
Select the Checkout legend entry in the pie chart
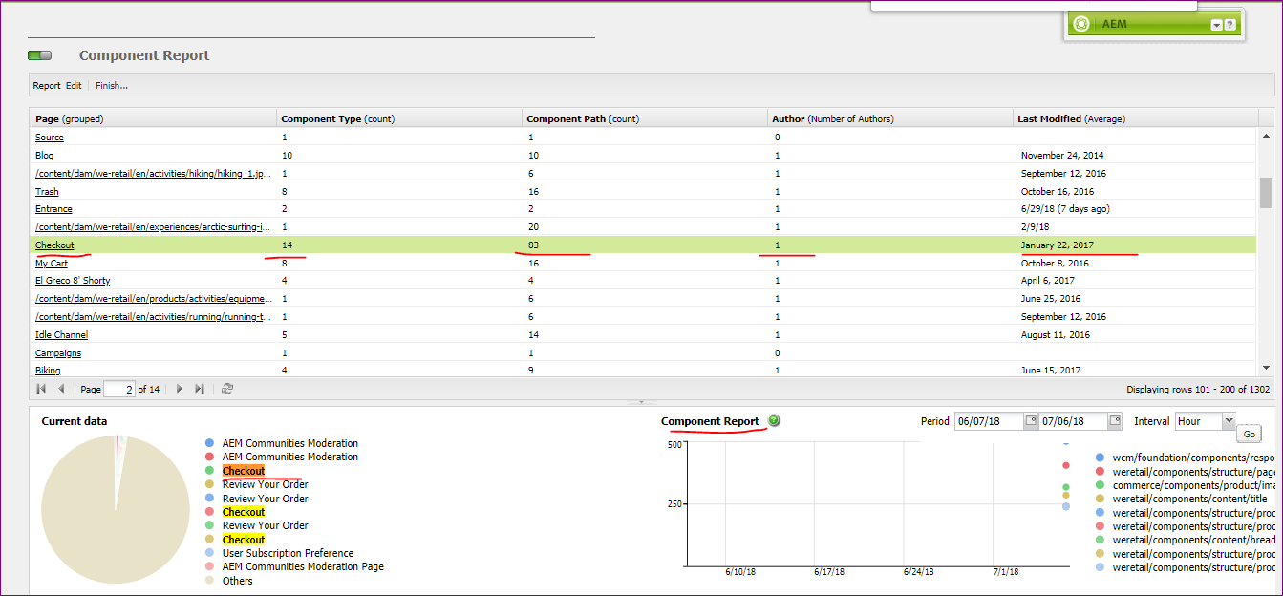click(x=243, y=470)
